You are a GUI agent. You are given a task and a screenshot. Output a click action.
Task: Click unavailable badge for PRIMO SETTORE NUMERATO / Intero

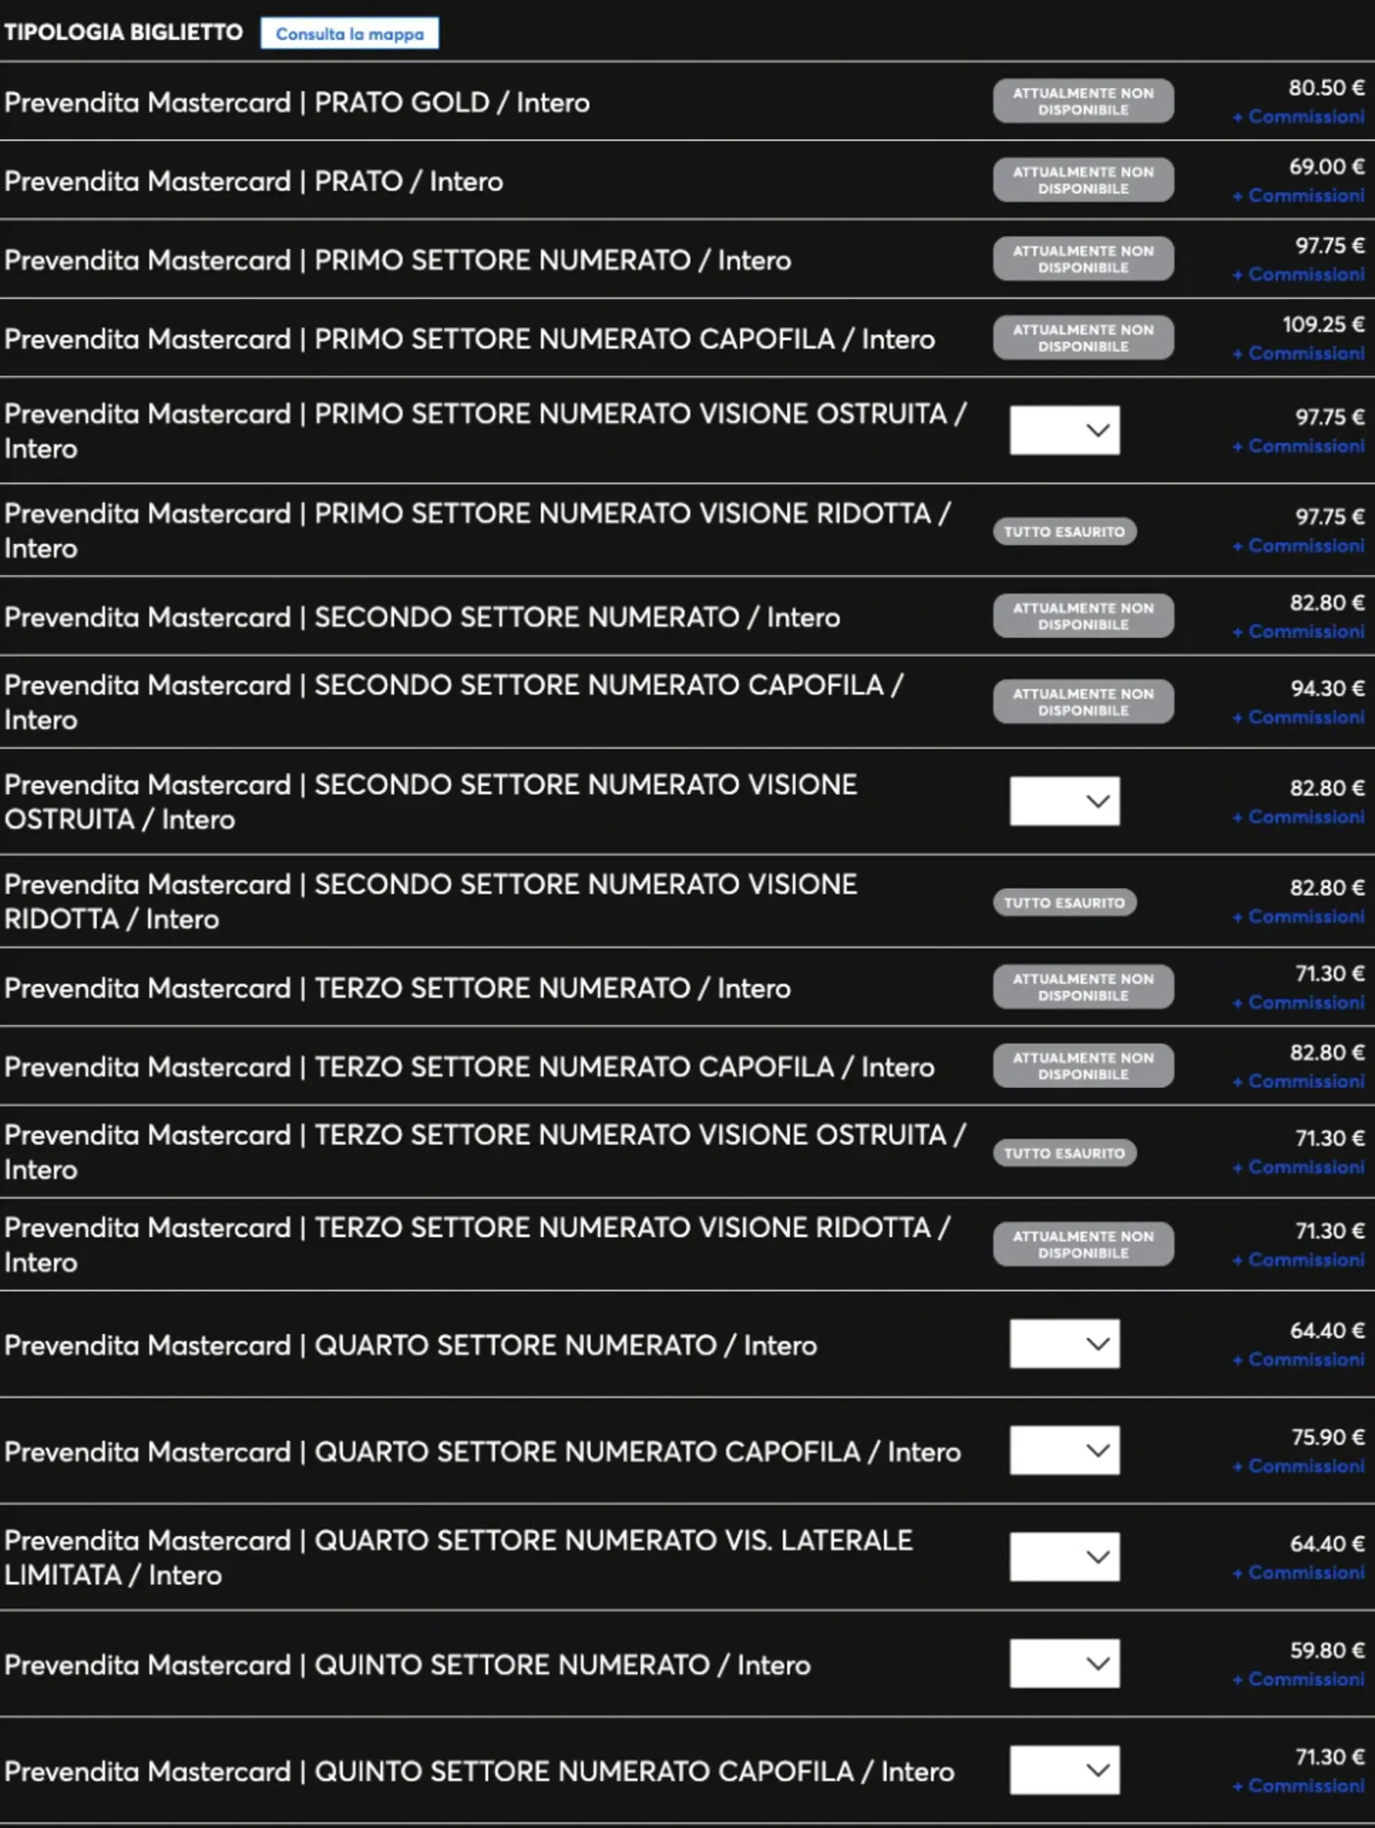[x=1083, y=259]
